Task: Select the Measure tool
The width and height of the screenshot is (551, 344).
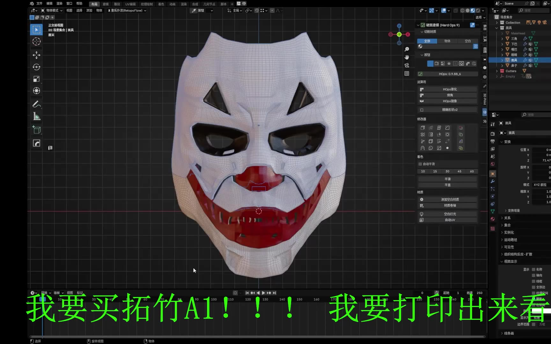Action: [x=36, y=117]
